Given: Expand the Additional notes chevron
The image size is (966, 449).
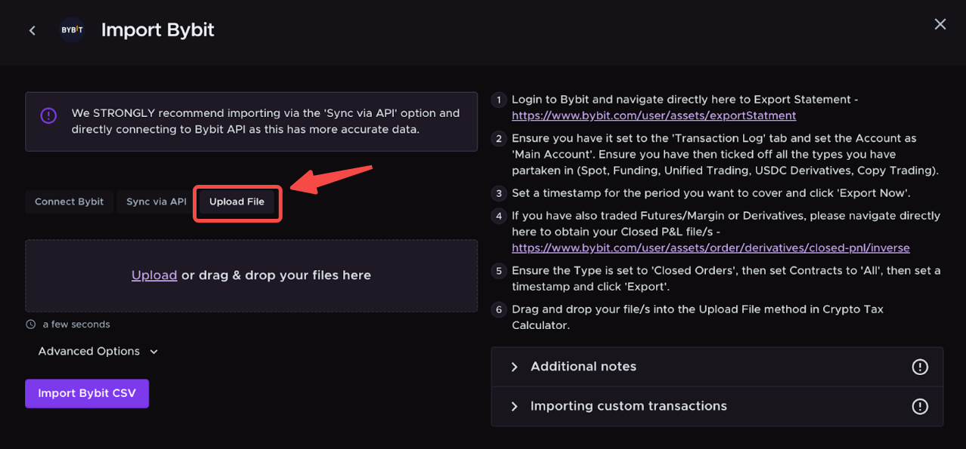Looking at the screenshot, I should pyautogui.click(x=514, y=367).
